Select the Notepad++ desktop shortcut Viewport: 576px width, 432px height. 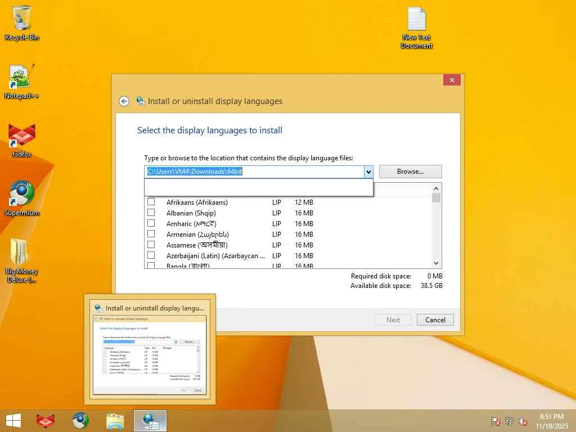(x=22, y=82)
